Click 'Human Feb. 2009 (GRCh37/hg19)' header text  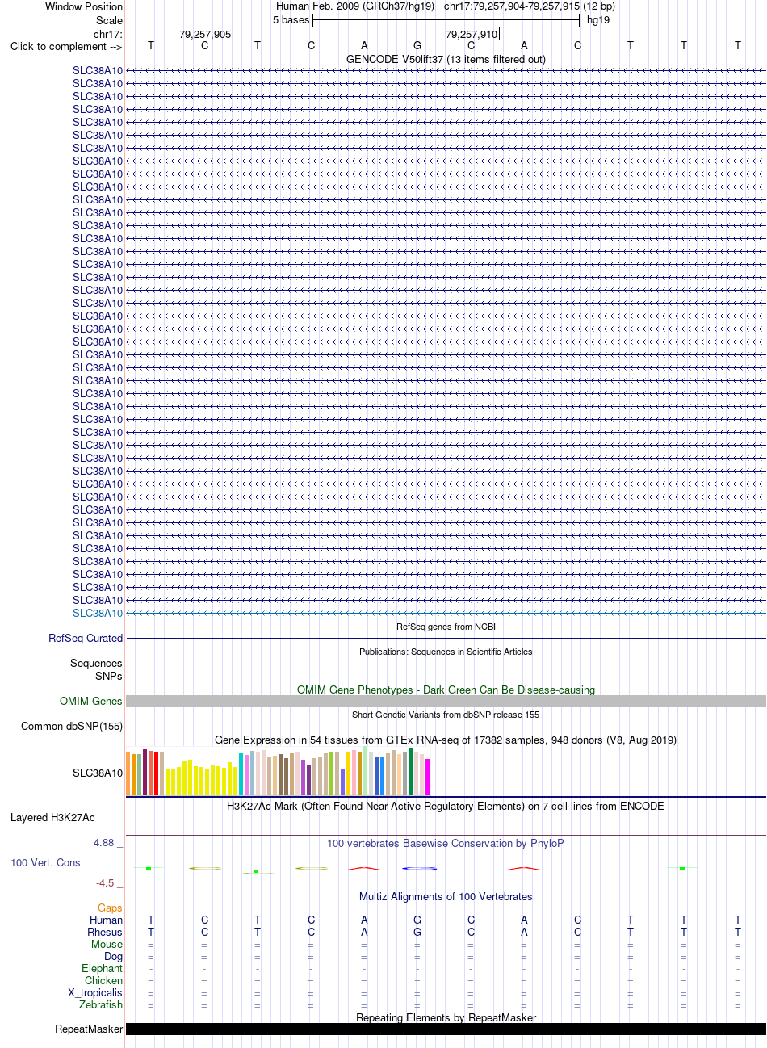[x=355, y=6]
